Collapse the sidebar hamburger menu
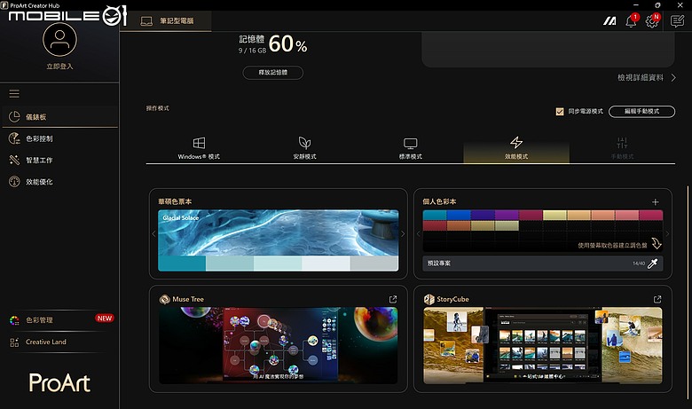The height and width of the screenshot is (409, 692). (14, 93)
